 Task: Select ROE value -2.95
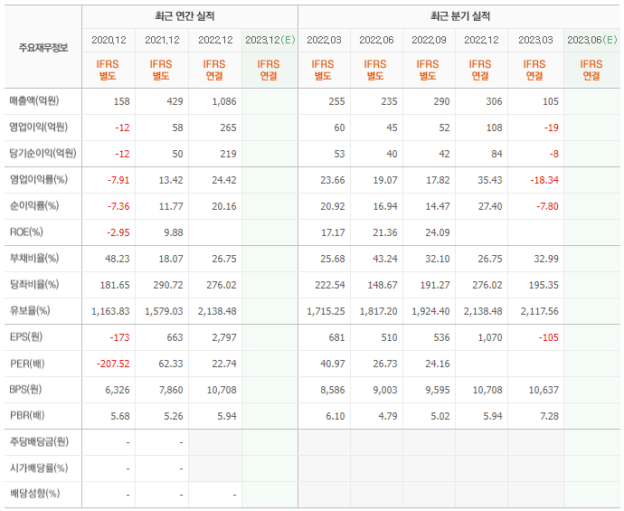[x=118, y=233]
